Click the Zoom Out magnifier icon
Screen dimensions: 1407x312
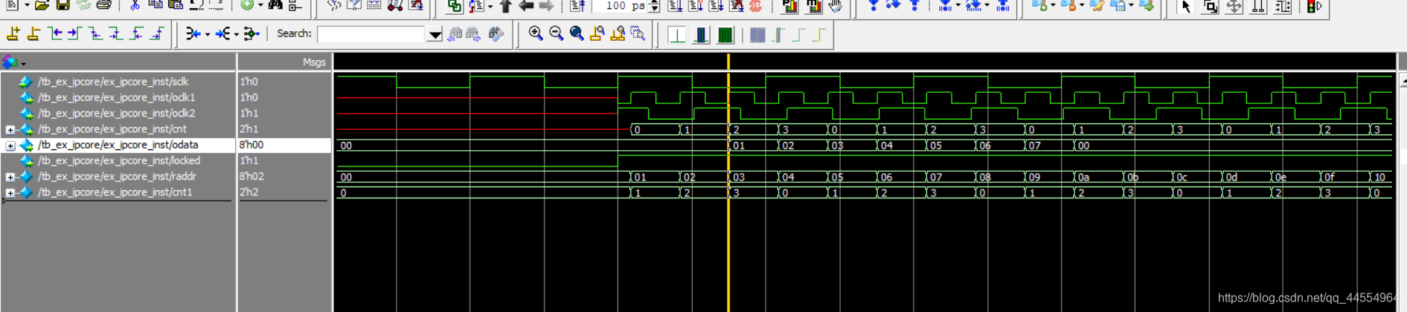click(556, 33)
